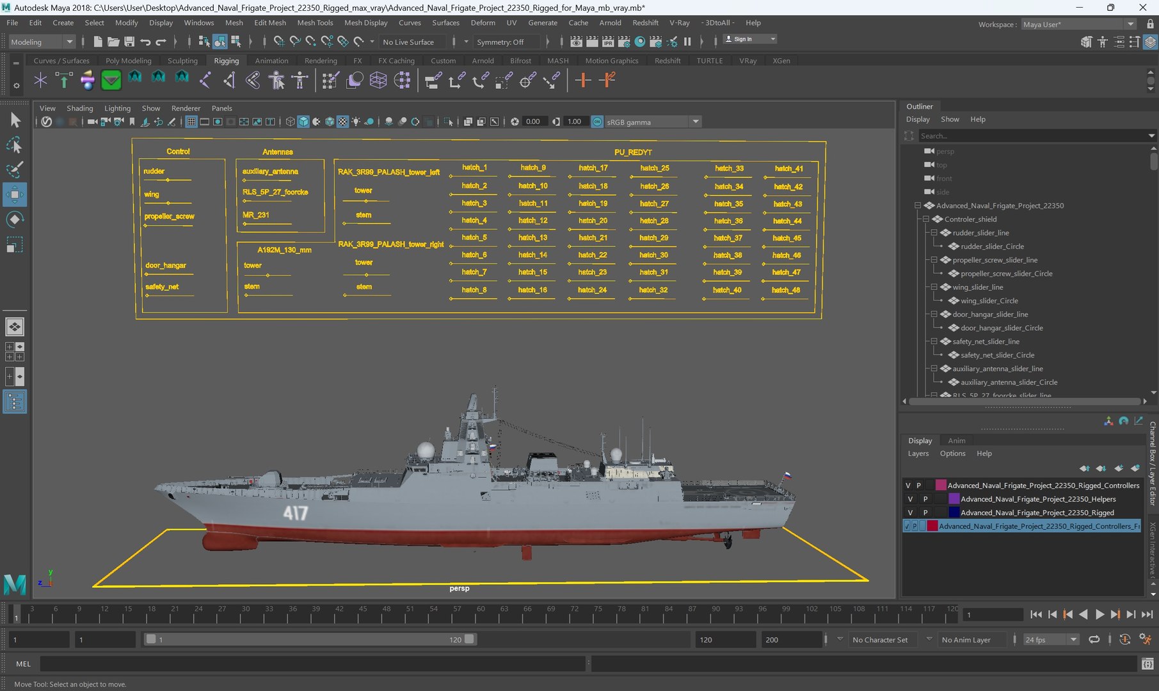The width and height of the screenshot is (1159, 691).
Task: Jump to the start of the playback range
Action: pos(1036,614)
